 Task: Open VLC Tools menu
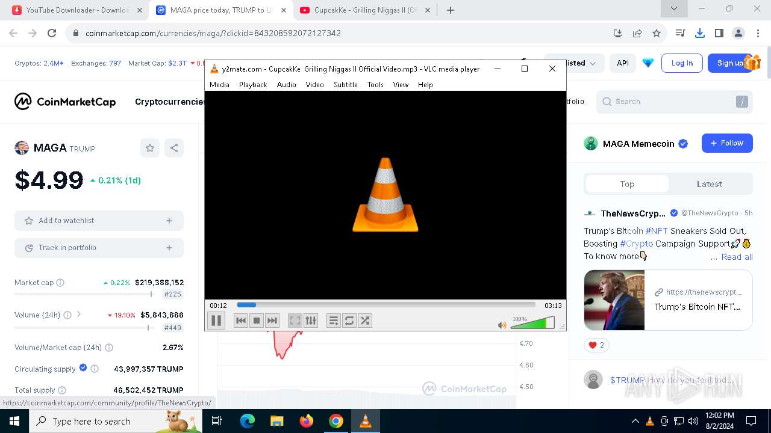pos(375,85)
